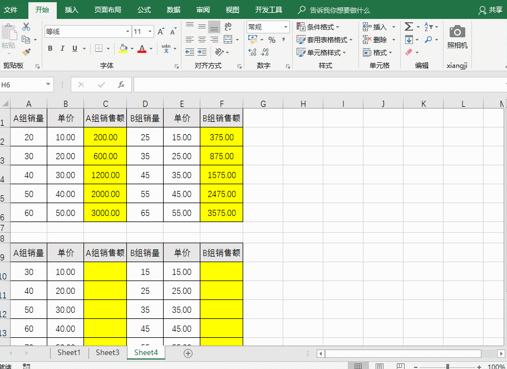This screenshot has height=369, width=507.
Task: Click the Copy icon in clipboard group
Action: coord(26,40)
